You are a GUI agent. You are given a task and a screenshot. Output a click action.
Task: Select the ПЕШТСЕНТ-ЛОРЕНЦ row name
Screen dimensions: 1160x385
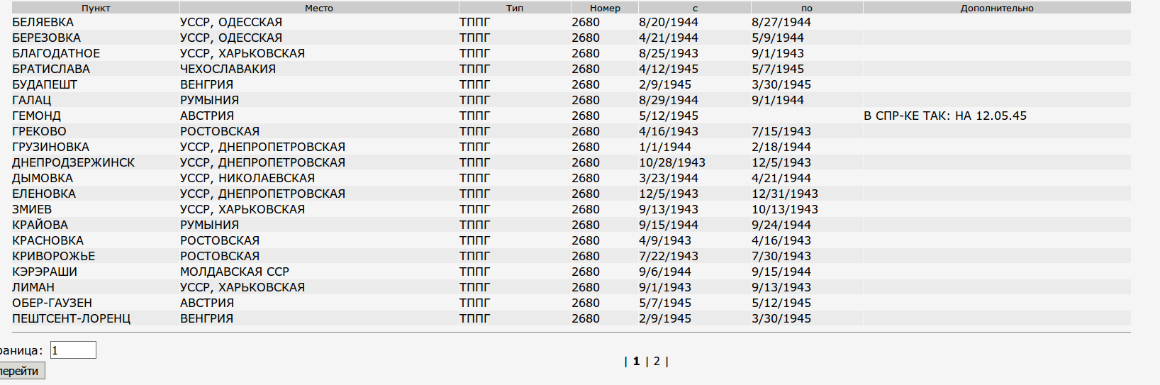[71, 318]
